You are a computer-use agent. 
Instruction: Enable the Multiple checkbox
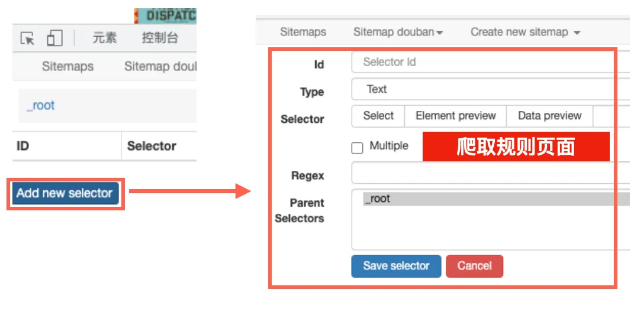[357, 148]
